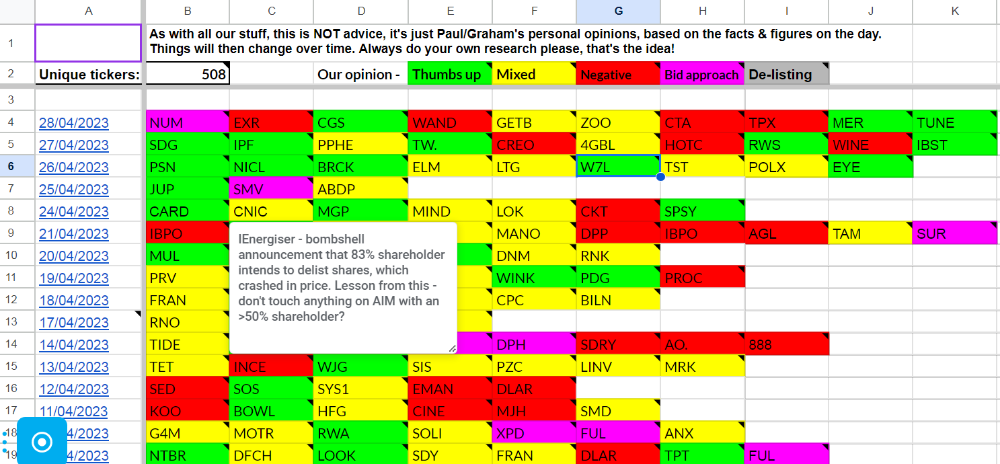This screenshot has width=1000, height=464.
Task: Open the 26/04/2023 date link
Action: [74, 167]
